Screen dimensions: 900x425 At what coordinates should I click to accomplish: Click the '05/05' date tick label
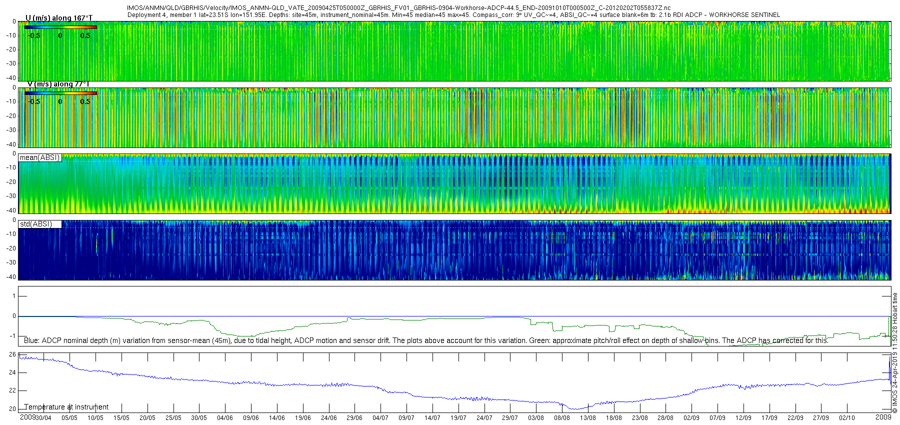pos(69,418)
